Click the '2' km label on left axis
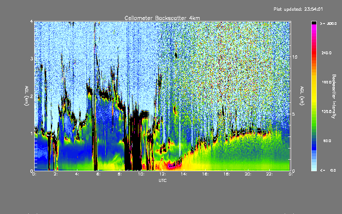The height and width of the screenshot is (214, 342). point(32,96)
